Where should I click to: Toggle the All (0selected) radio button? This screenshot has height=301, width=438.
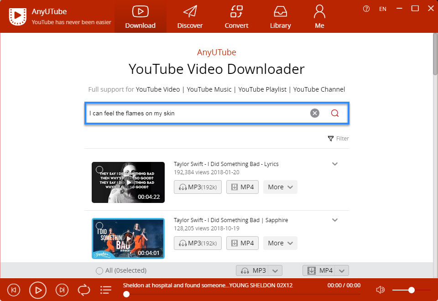(x=99, y=270)
